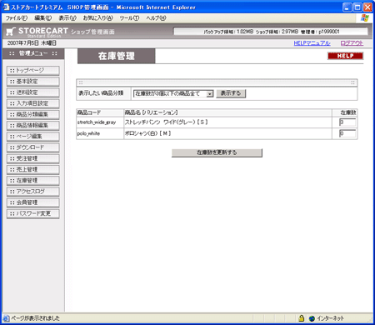
Task: Open 送料設定 from the menu
Action: 33,92
